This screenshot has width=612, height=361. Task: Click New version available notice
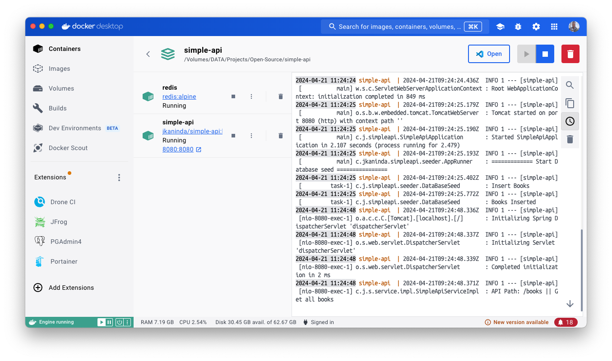pyautogui.click(x=517, y=322)
